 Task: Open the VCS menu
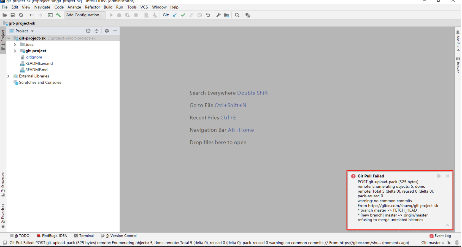(x=144, y=7)
